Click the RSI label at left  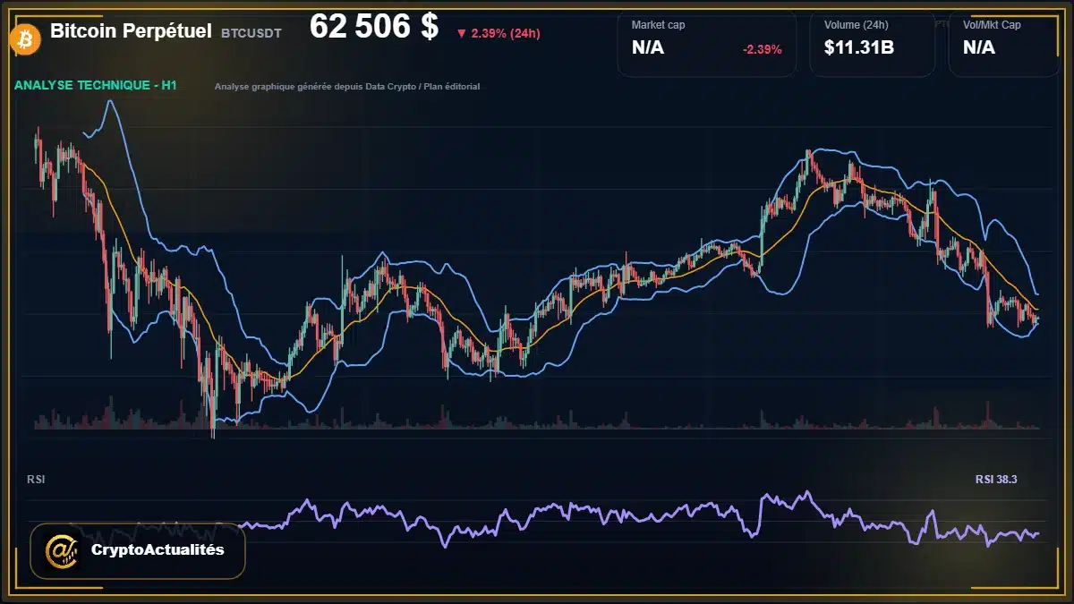(36, 480)
